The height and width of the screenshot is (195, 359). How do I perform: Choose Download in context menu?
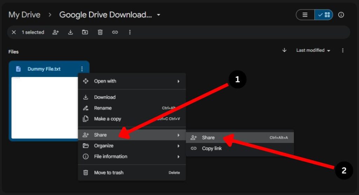click(132, 97)
